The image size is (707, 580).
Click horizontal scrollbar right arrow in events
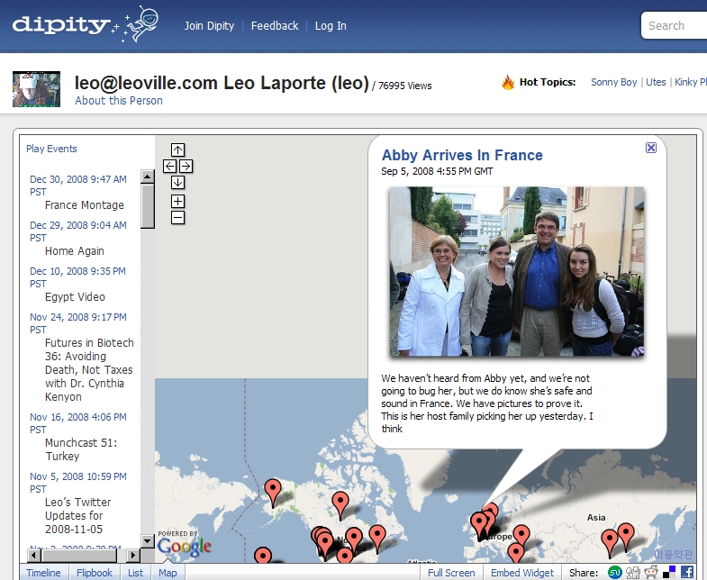point(132,555)
